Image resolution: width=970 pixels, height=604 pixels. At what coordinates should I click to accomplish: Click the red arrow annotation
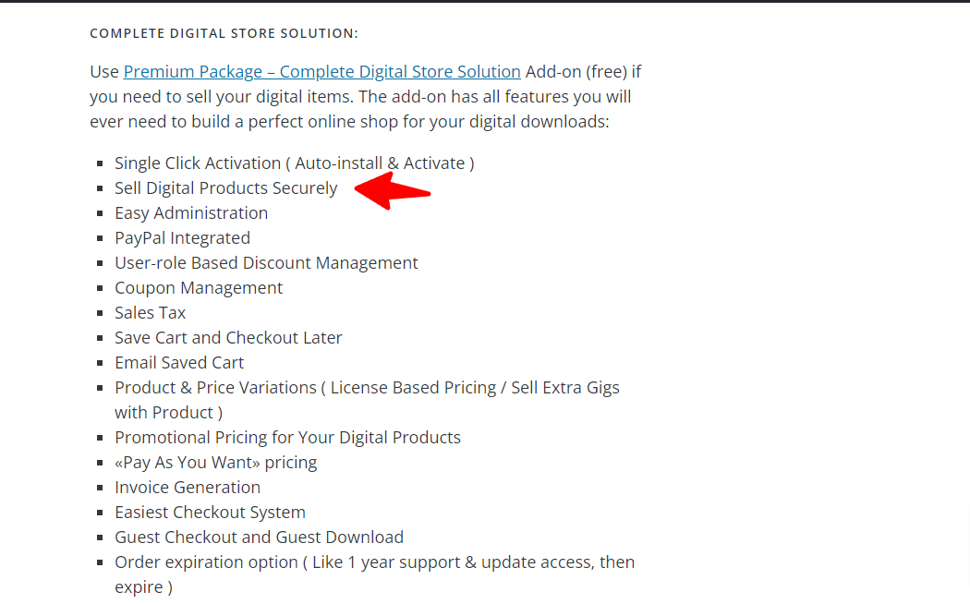[x=393, y=191]
